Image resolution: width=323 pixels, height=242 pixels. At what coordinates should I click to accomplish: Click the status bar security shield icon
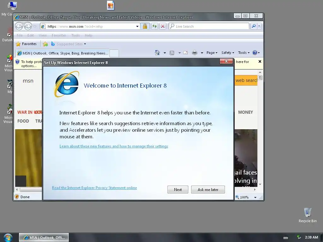click(x=17, y=197)
